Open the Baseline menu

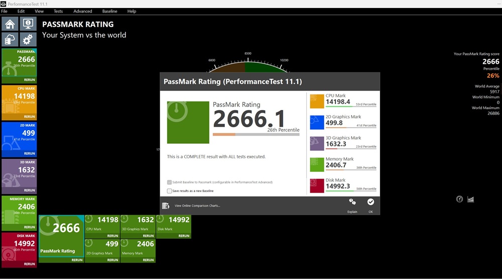(x=109, y=11)
